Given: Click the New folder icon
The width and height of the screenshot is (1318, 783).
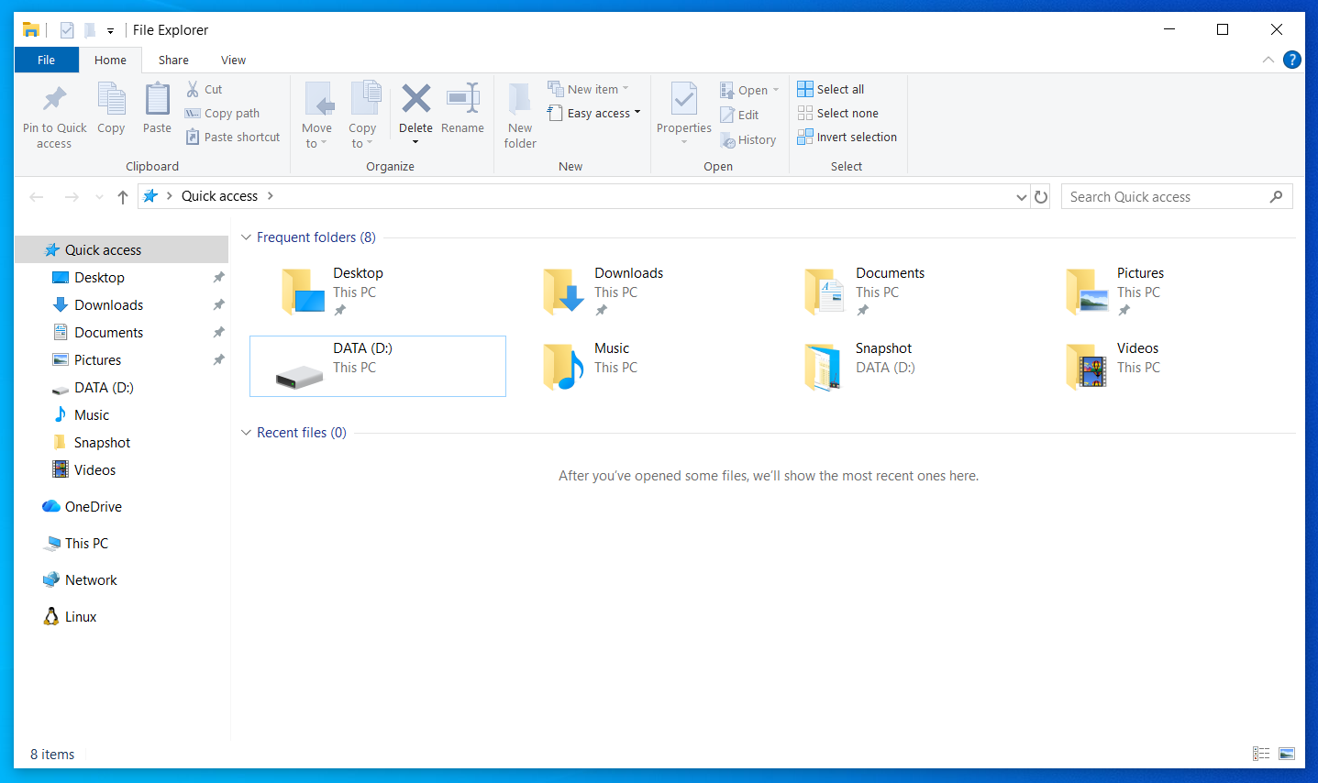Looking at the screenshot, I should (520, 99).
